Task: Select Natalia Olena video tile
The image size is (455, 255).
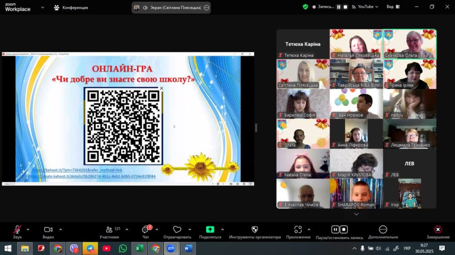Action: [x=303, y=164]
